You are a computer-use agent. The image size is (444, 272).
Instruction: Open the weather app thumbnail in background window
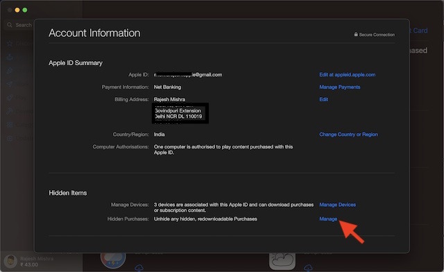[x=113, y=261]
